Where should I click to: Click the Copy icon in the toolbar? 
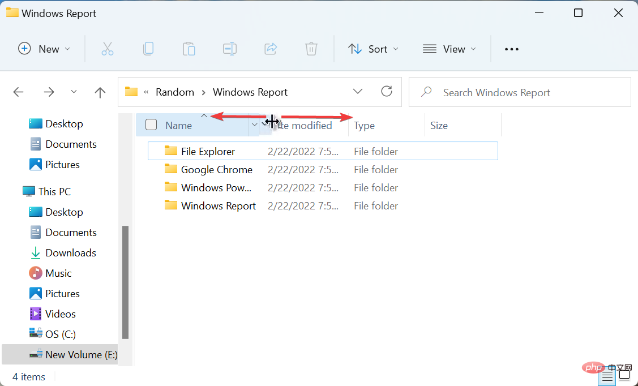(x=148, y=49)
